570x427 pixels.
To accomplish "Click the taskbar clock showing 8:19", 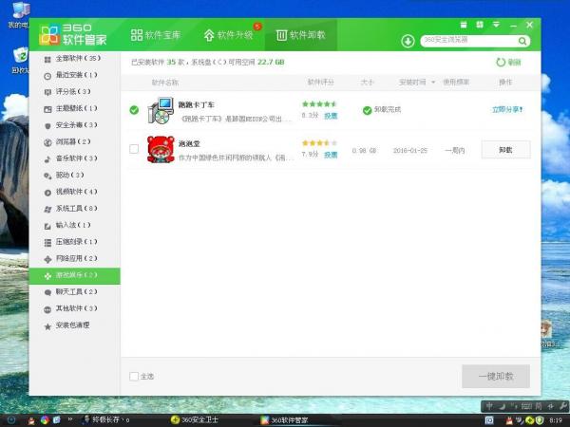I will pyautogui.click(x=556, y=420).
